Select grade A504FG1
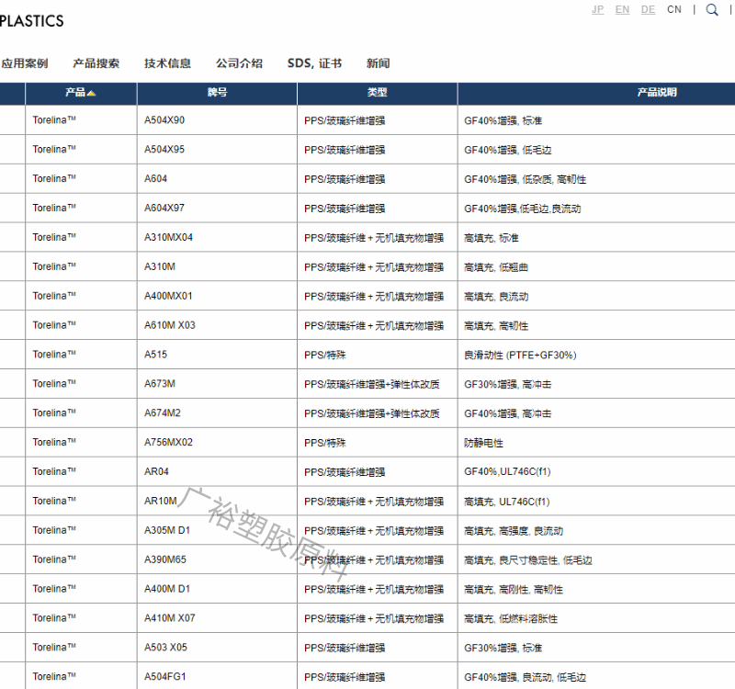Image resolution: width=735 pixels, height=689 pixels. click(165, 676)
